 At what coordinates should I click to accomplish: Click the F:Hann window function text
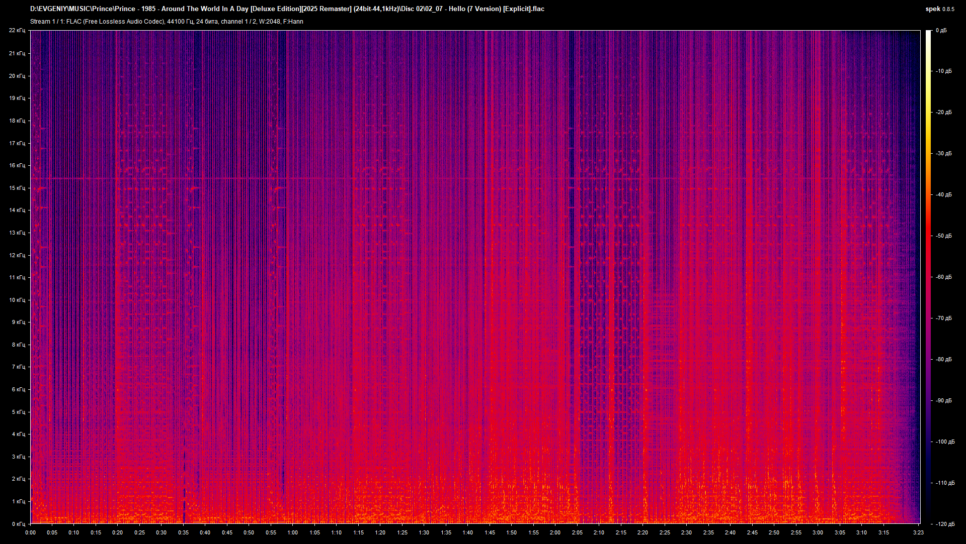coord(293,21)
